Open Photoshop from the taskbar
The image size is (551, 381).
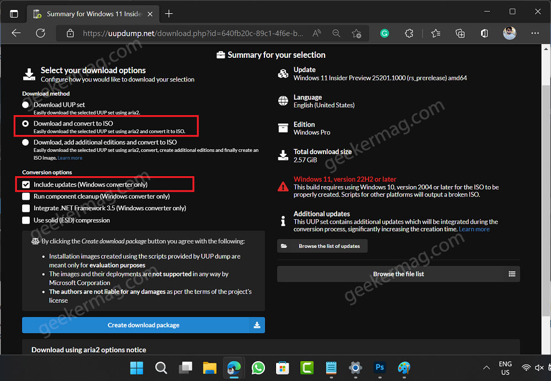(x=380, y=367)
